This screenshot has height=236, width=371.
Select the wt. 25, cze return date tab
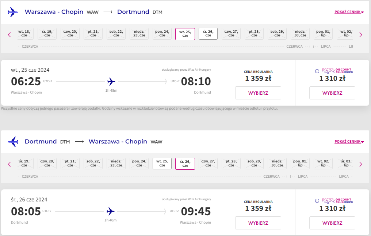coord(162,164)
